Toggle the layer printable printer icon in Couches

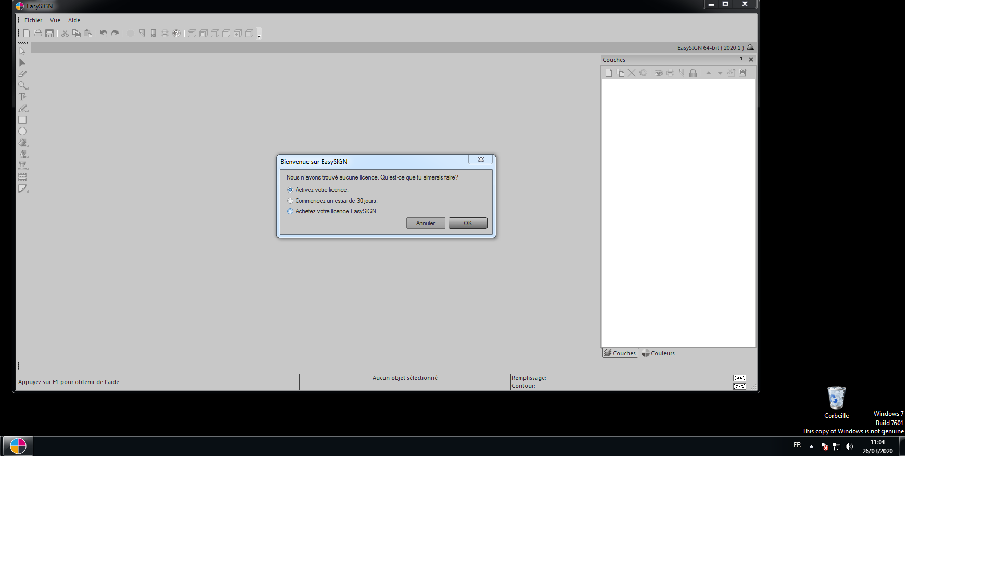(670, 73)
